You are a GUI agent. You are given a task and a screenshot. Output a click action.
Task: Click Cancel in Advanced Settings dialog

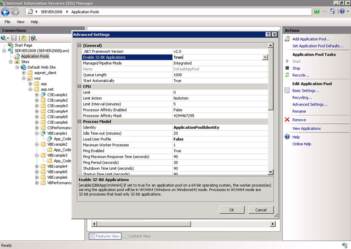click(261, 210)
